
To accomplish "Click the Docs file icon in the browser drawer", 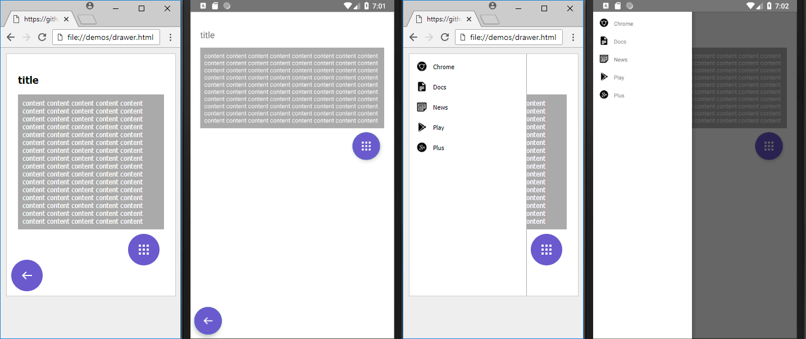I will tap(422, 87).
